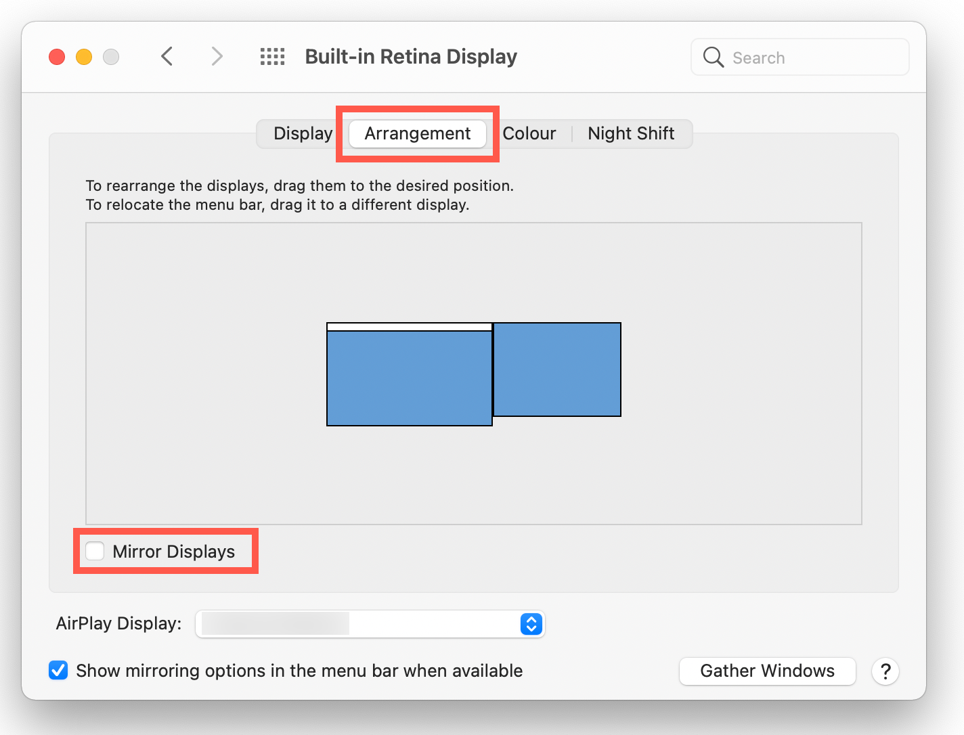The width and height of the screenshot is (964, 735).
Task: Open the Colour tab
Action: (529, 133)
